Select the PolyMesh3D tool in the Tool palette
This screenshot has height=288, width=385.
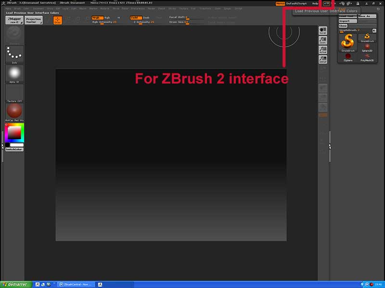click(x=368, y=57)
